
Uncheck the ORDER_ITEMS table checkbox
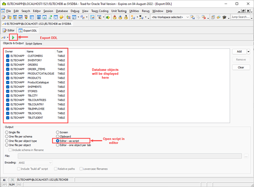pos(8,69)
